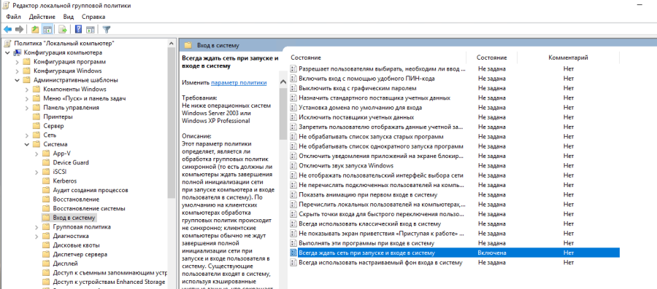Expand the 'App-V' node
This screenshot has width=657, height=289.
pos(36,154)
